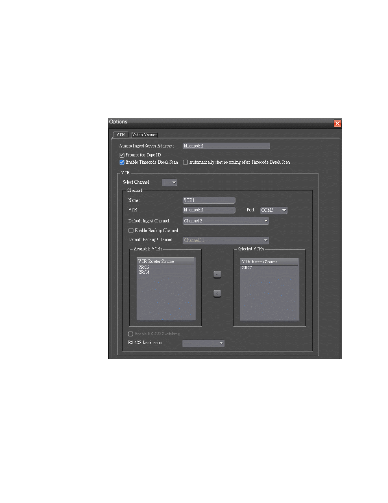Open the Port COM3 dropdown
This screenshot has width=388, height=503.
click(274, 210)
